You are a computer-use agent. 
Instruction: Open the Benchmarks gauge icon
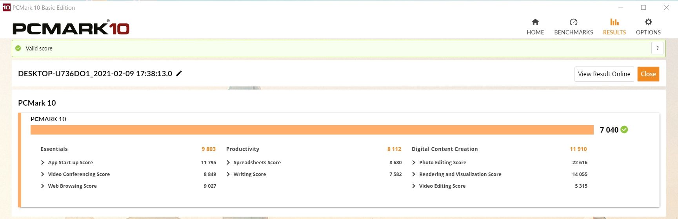[573, 22]
